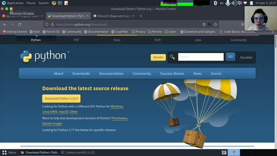Image resolution: width=277 pixels, height=156 pixels.
Task: Launch Firefox from the top panel icon
Action: (54, 3)
